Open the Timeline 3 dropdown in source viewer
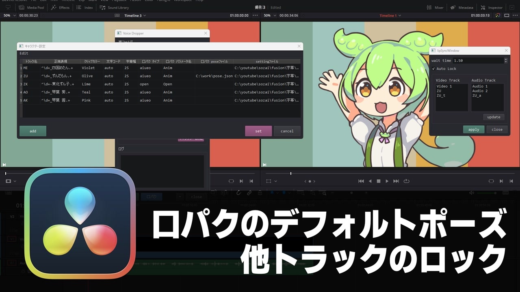Viewport: 520px width, 292px height. [x=135, y=15]
